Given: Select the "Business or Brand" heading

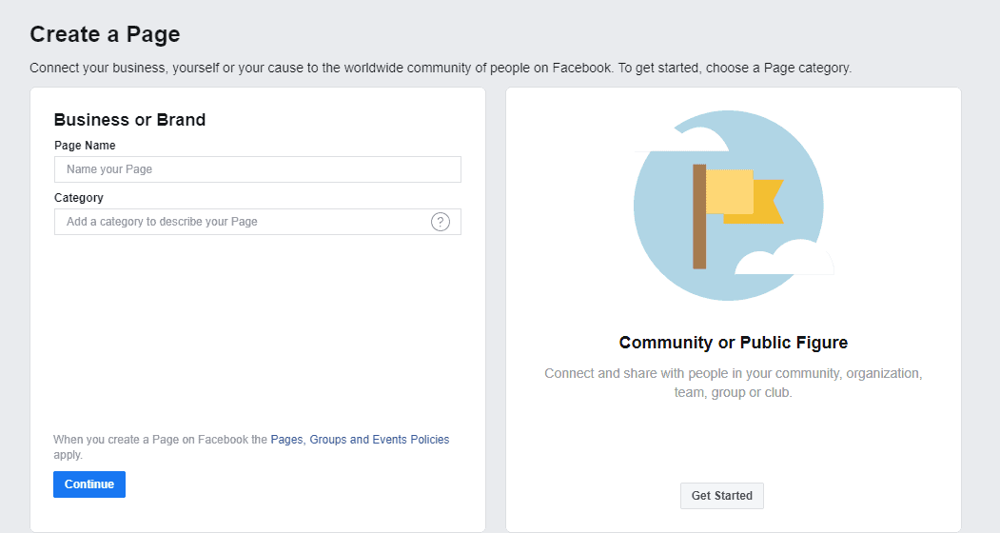Looking at the screenshot, I should click(x=129, y=120).
